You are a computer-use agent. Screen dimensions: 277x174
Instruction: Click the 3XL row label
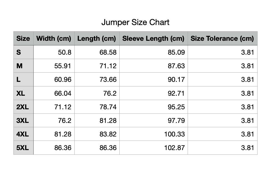[x=22, y=120]
